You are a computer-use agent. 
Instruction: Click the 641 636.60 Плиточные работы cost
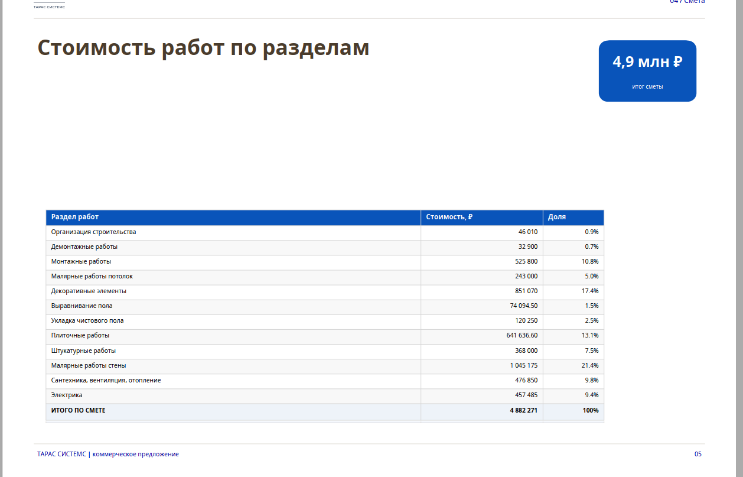pos(522,336)
